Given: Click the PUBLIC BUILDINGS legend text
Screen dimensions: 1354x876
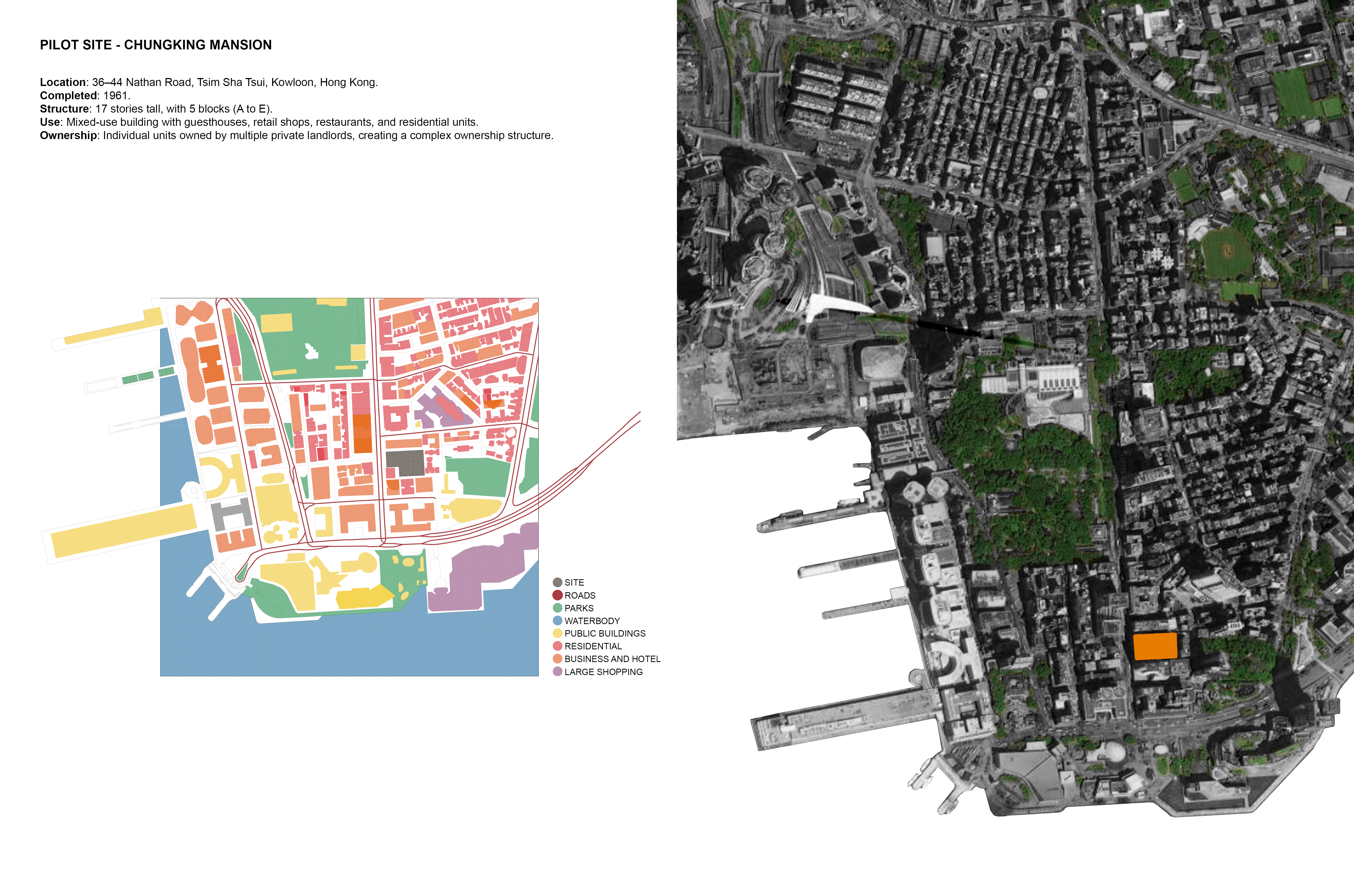Looking at the screenshot, I should click(x=605, y=633).
